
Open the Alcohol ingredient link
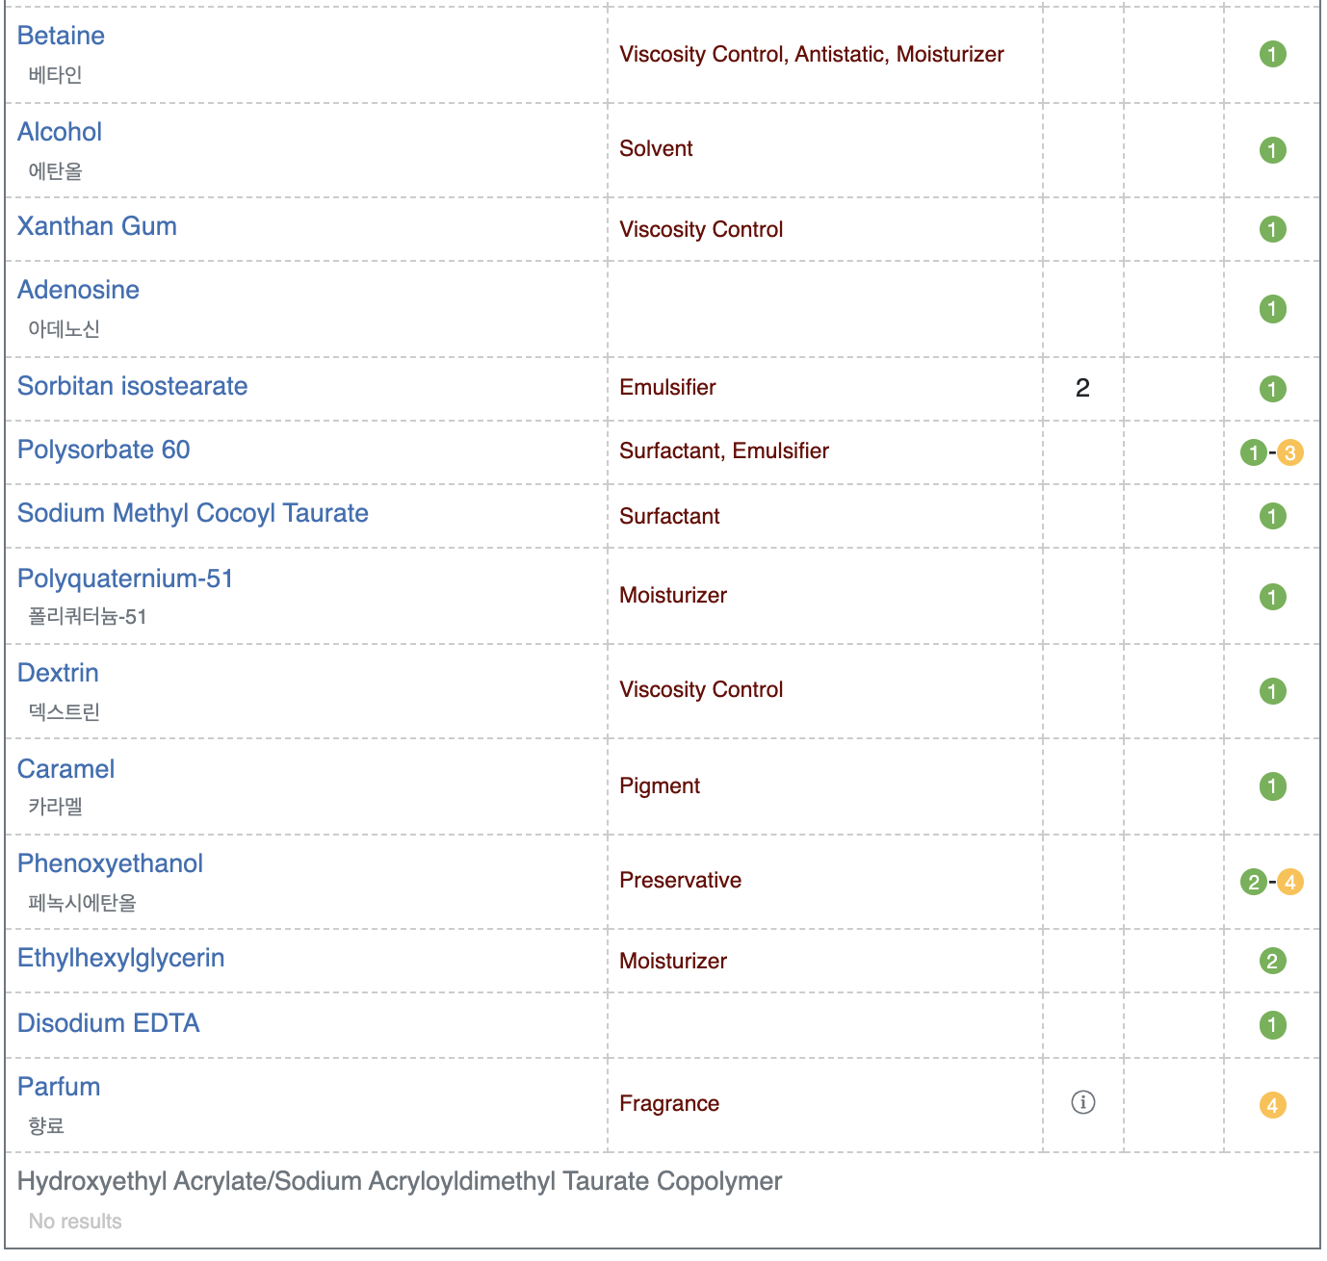[x=60, y=132]
